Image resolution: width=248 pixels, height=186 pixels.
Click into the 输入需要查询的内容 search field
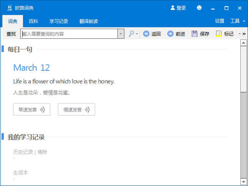tap(69, 34)
